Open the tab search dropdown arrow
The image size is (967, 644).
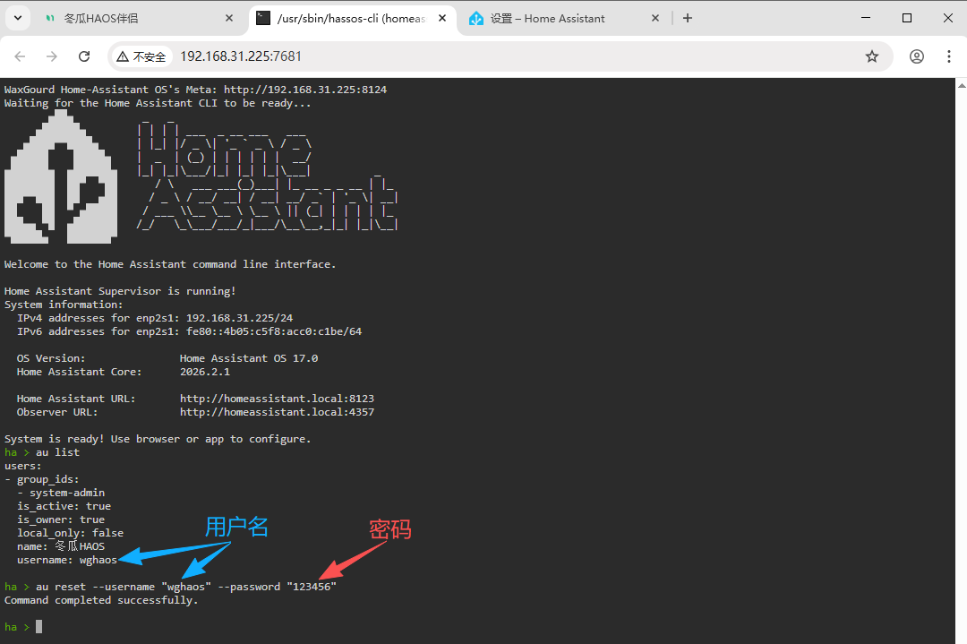(x=17, y=18)
